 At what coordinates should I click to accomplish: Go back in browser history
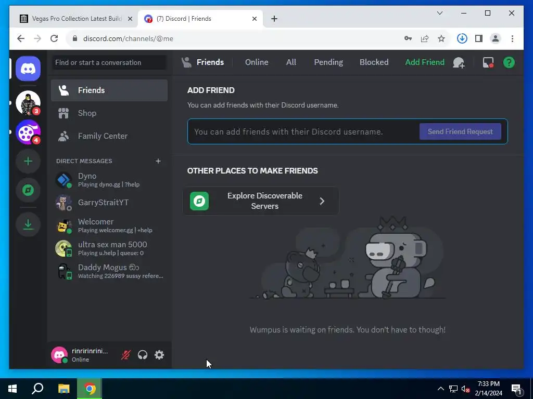(x=21, y=38)
